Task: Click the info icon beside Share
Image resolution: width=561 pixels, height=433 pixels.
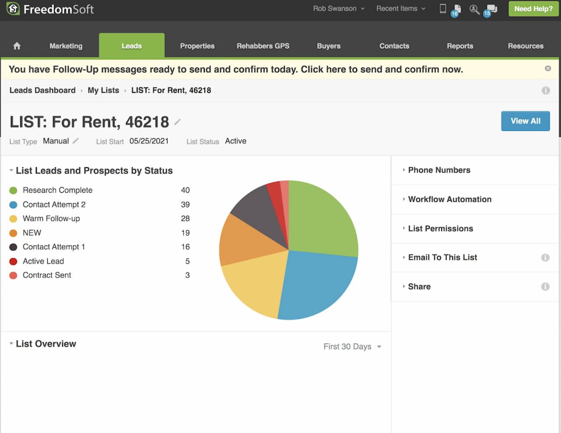Action: coord(545,287)
